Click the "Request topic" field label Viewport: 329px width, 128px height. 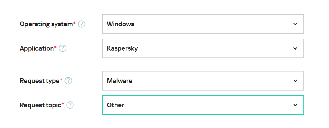click(x=40, y=105)
